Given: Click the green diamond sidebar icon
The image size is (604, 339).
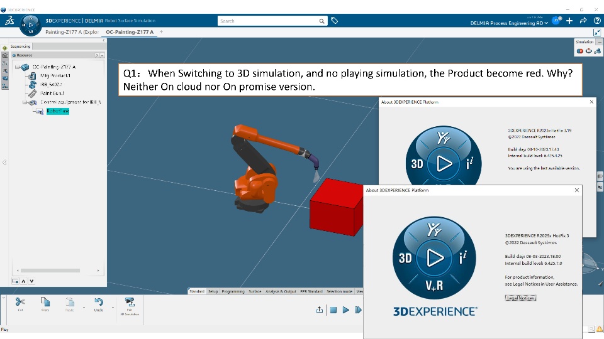Looking at the screenshot, I should tap(4, 48).
